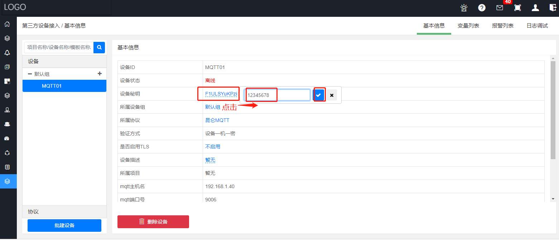This screenshot has height=240, width=559.
Task: Open the help question mark icon
Action: 482,8
